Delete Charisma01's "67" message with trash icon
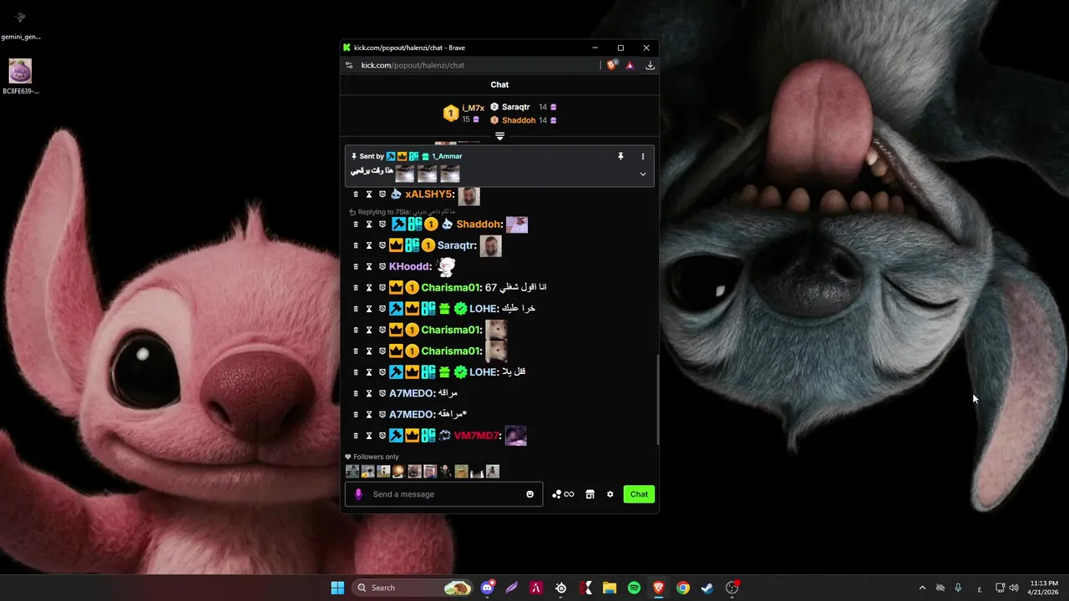1069x601 pixels. tap(356, 288)
